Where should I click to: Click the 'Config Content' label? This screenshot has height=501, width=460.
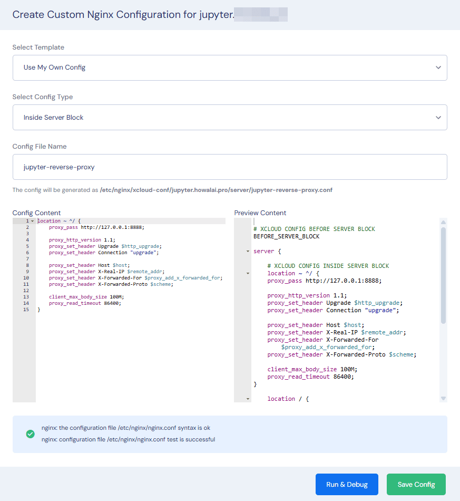point(36,213)
